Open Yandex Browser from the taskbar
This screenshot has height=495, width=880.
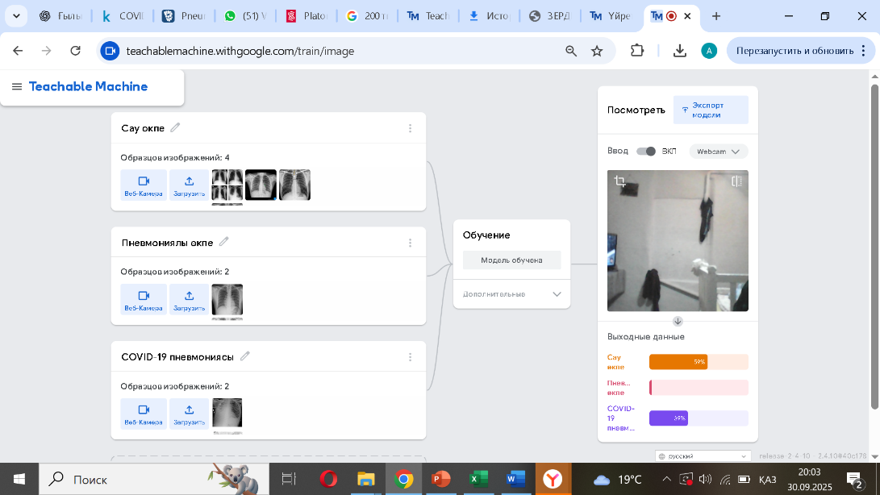tap(553, 480)
